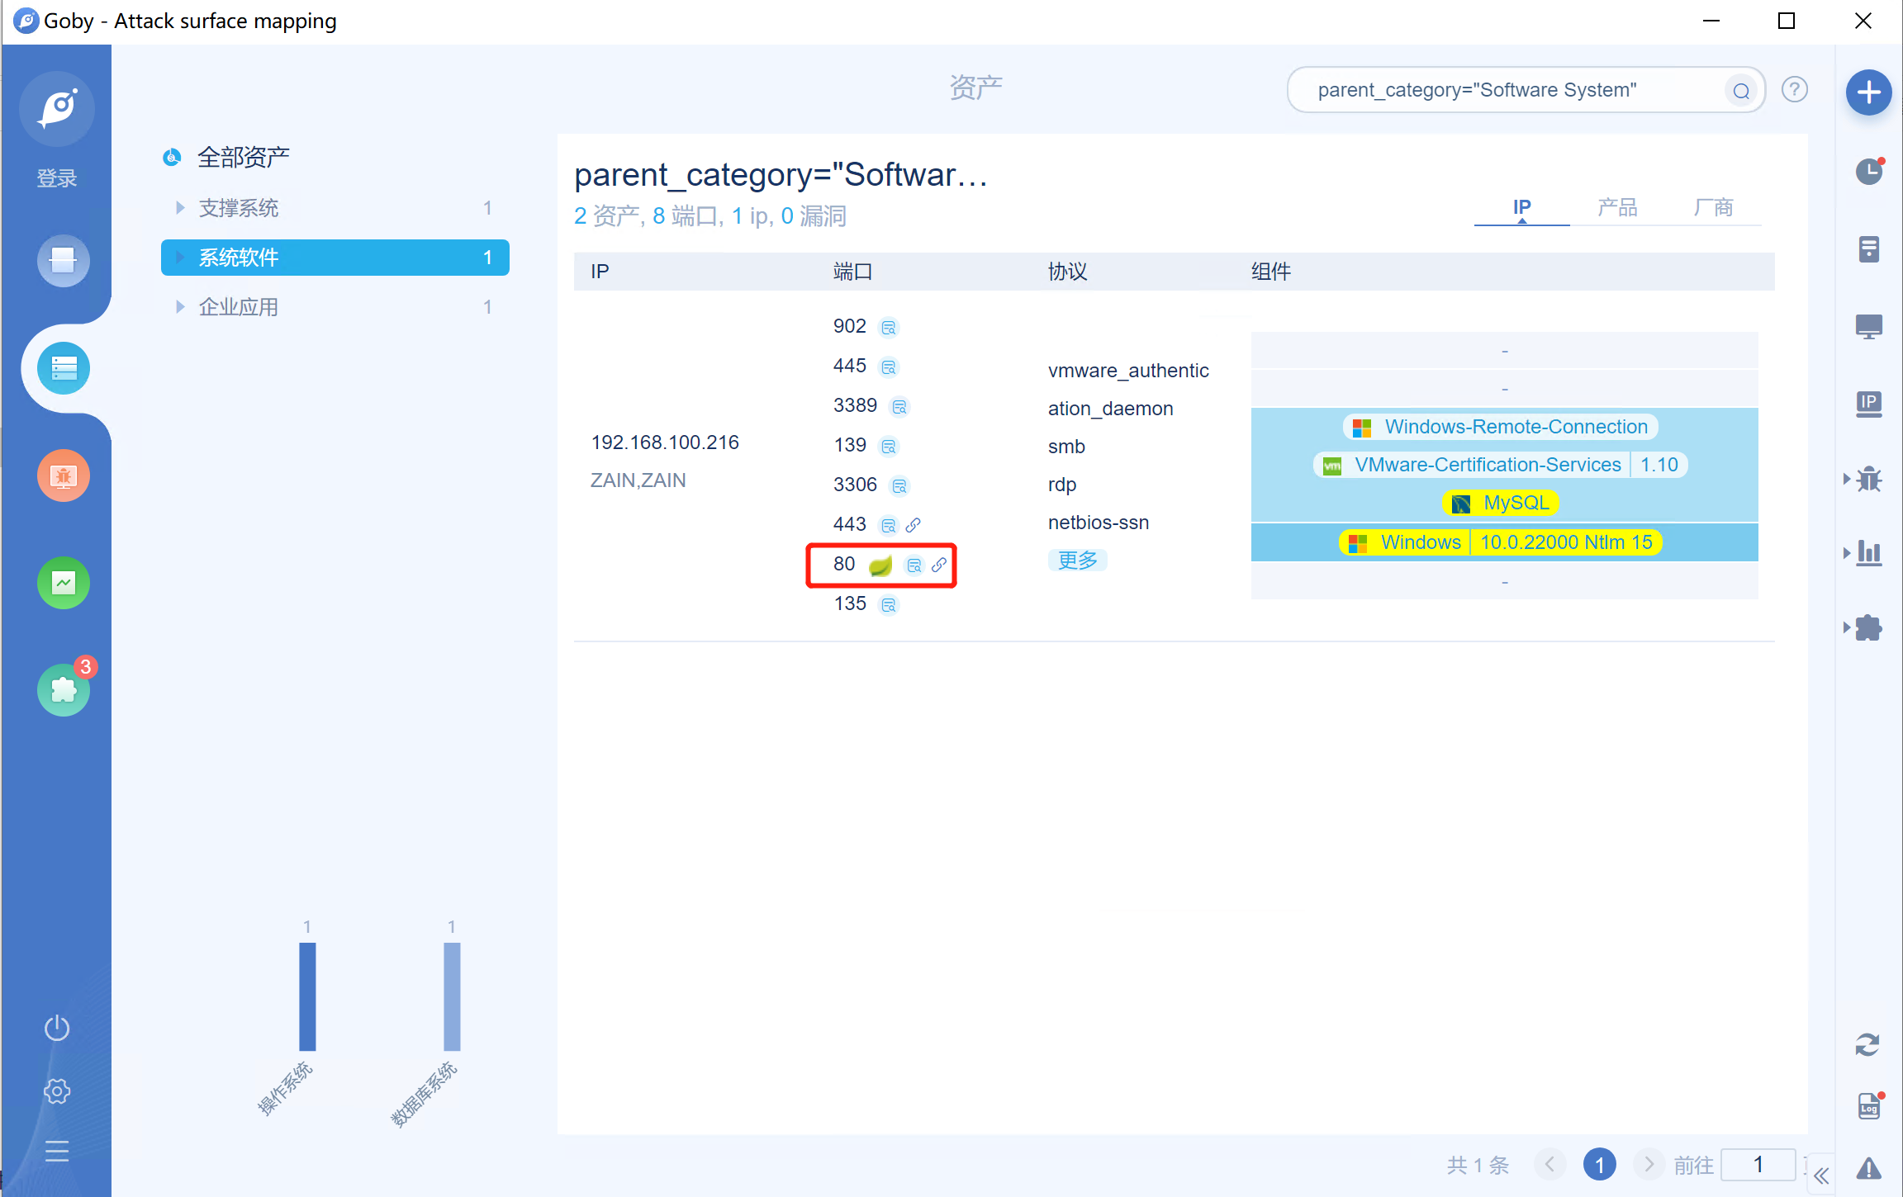This screenshot has width=1903, height=1197.
Task: Click the refresh arrows icon
Action: coord(1867,1044)
